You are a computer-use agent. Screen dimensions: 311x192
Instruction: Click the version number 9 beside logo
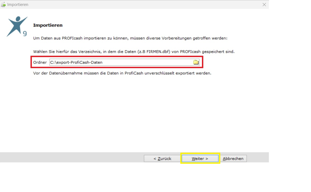point(25,33)
